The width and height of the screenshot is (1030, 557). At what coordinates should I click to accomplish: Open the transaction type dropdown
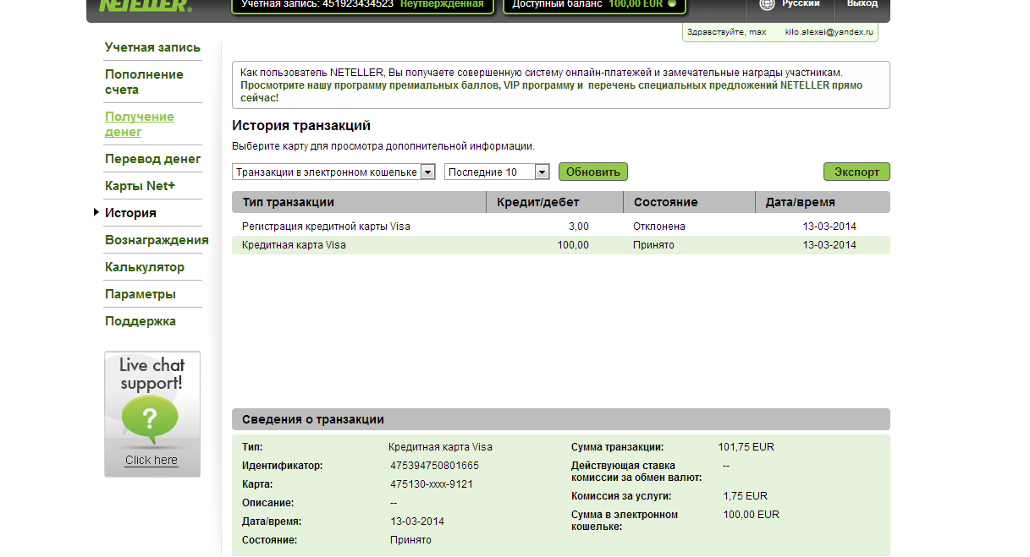click(x=333, y=172)
